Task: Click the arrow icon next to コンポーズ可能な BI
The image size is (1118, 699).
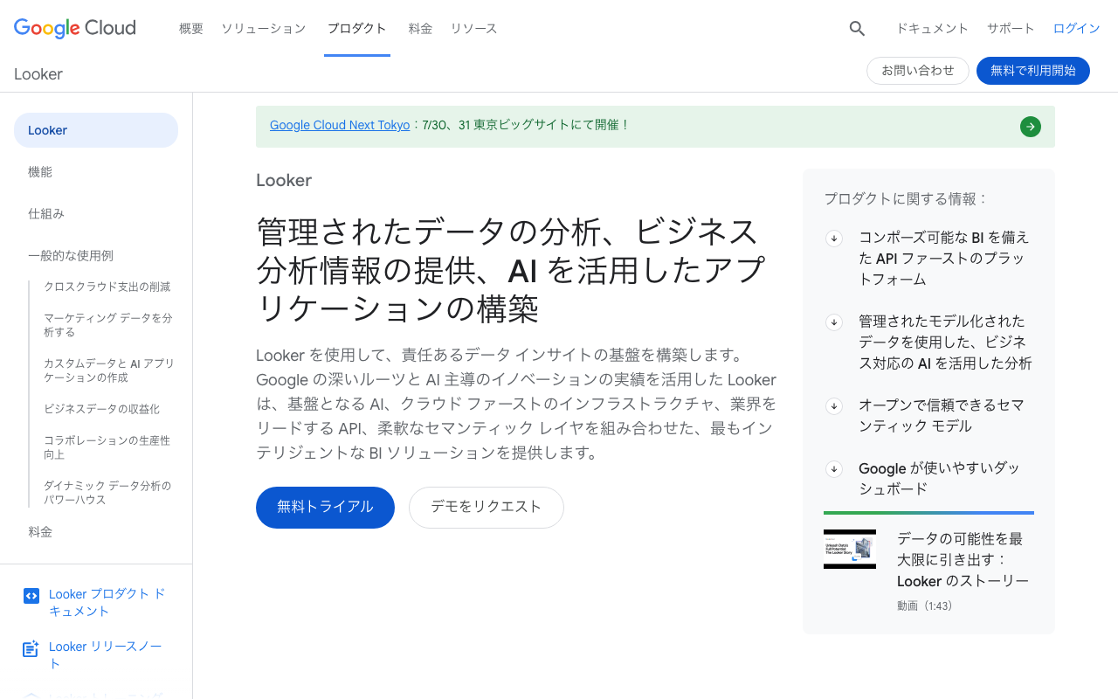Action: (834, 238)
